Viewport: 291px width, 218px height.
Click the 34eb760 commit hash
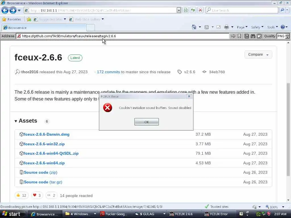click(x=217, y=72)
